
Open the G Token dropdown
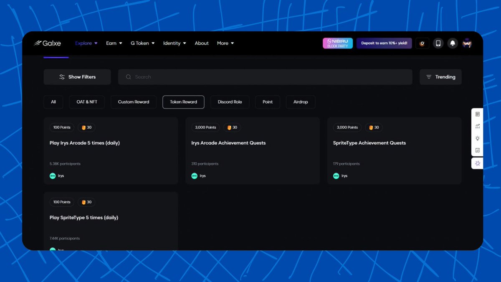[142, 43]
